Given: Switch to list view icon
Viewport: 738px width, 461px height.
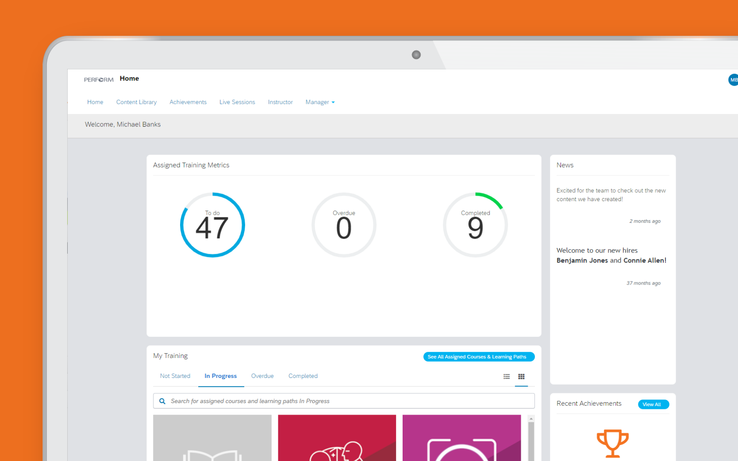Looking at the screenshot, I should point(507,377).
